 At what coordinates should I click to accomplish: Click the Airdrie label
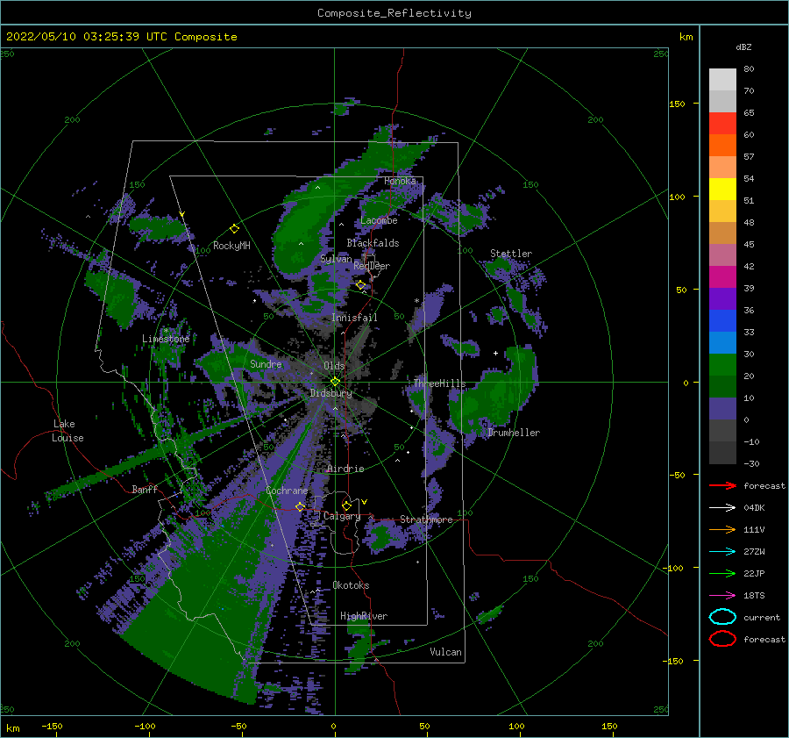(345, 469)
